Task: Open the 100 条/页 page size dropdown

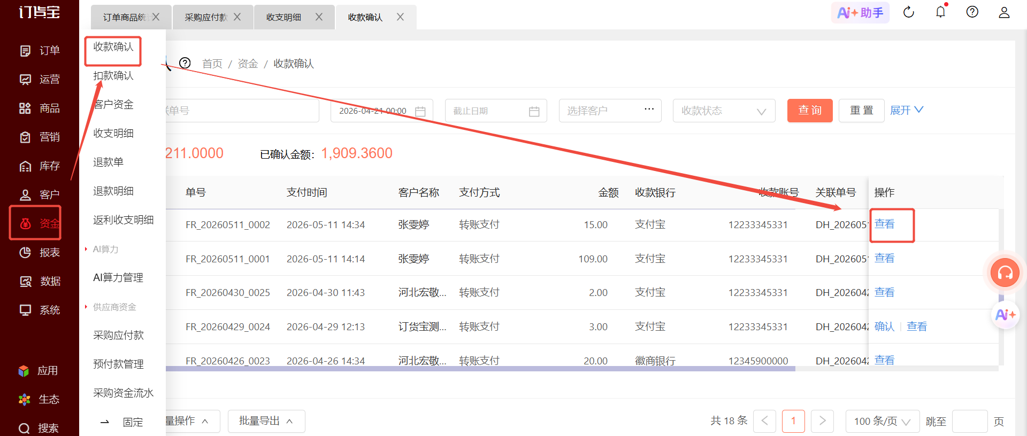Action: tap(882, 422)
